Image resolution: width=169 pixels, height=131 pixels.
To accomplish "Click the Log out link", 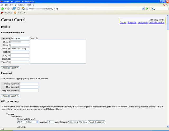I will [123, 22].
